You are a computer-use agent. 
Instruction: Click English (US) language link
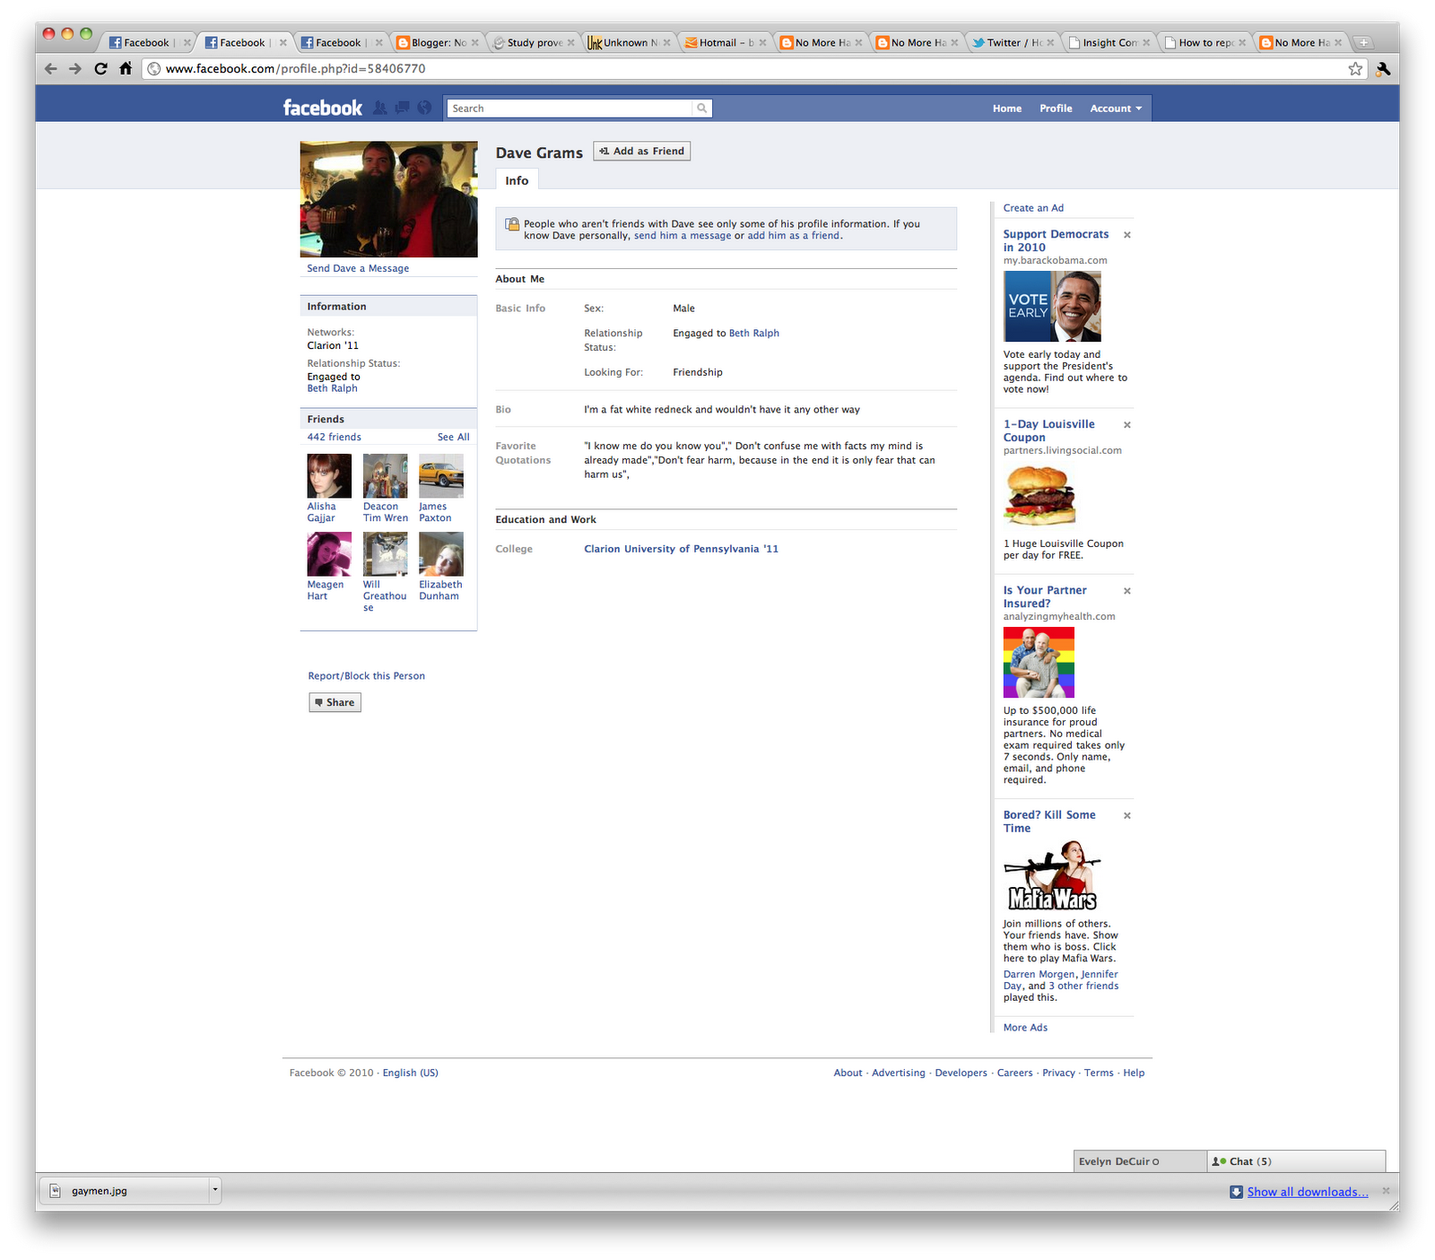click(x=411, y=1073)
